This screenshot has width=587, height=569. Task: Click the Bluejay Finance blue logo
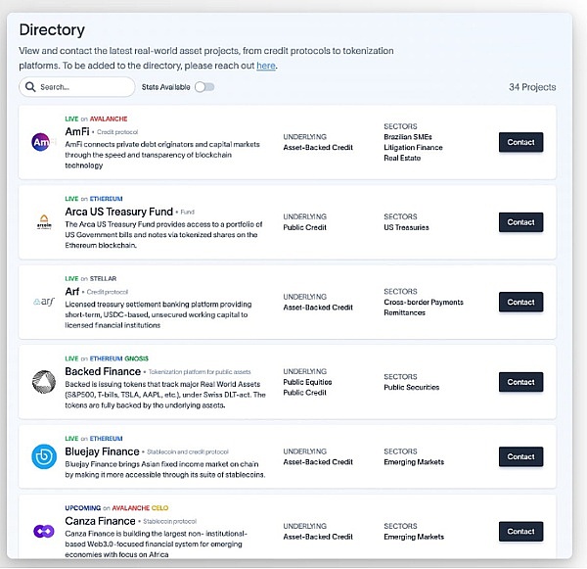point(42,456)
